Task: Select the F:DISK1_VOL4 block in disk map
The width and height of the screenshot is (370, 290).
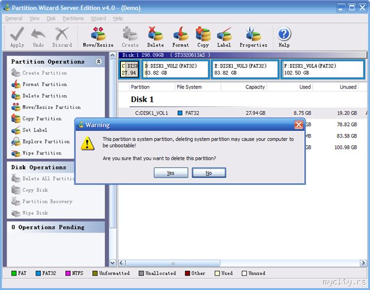Action: [323, 69]
